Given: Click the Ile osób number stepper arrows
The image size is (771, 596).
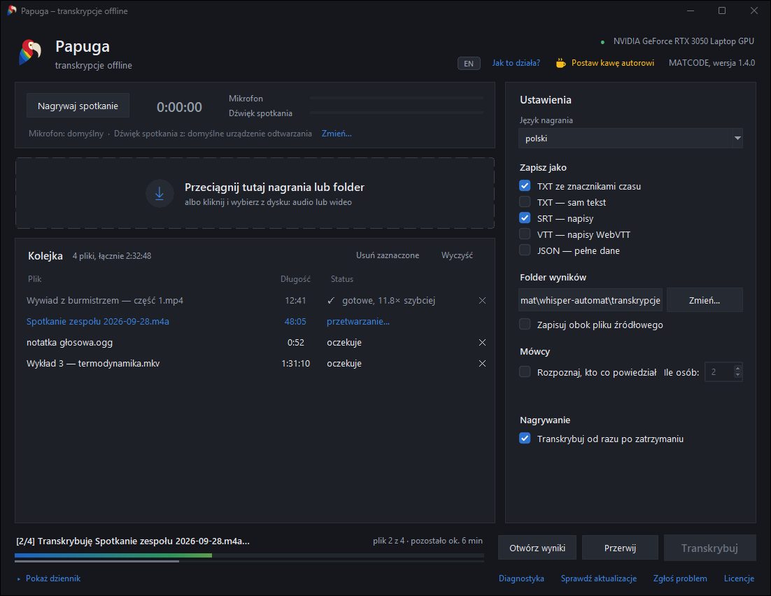Looking at the screenshot, I should click(x=737, y=371).
